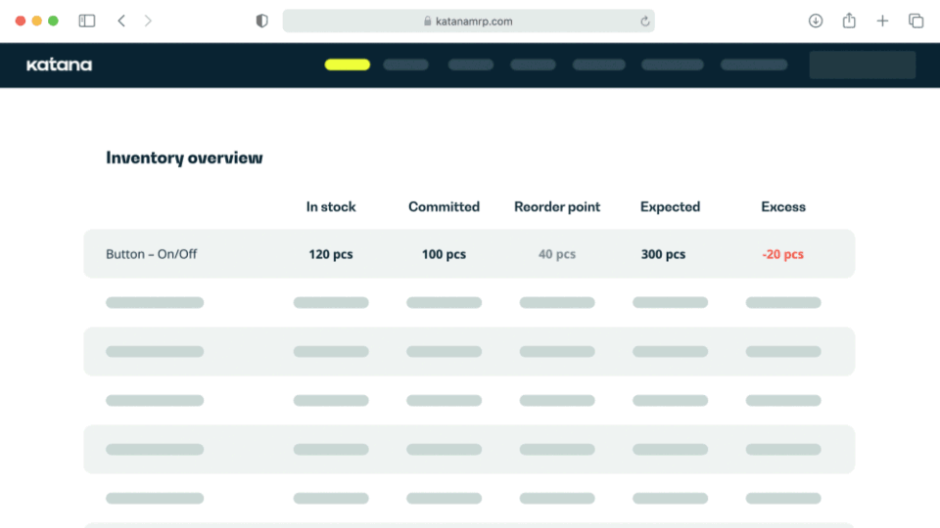940x528 pixels.
Task: Go back with the left arrow
Action: click(121, 21)
